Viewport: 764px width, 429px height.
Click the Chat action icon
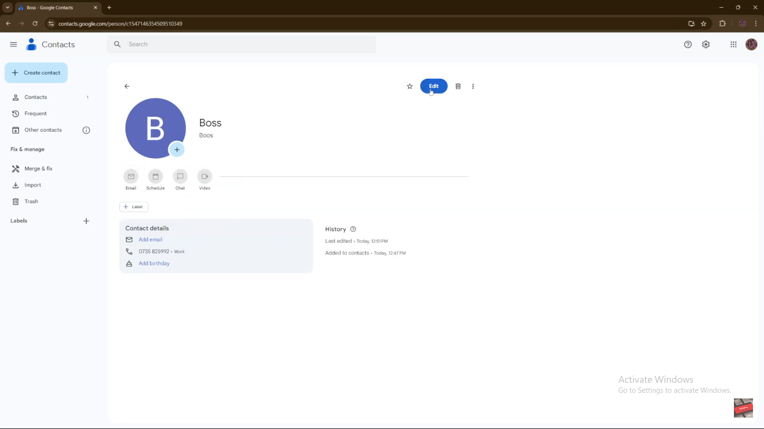click(180, 177)
